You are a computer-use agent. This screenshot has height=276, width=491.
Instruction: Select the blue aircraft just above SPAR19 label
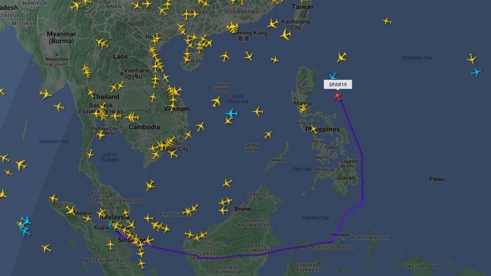pyautogui.click(x=333, y=76)
